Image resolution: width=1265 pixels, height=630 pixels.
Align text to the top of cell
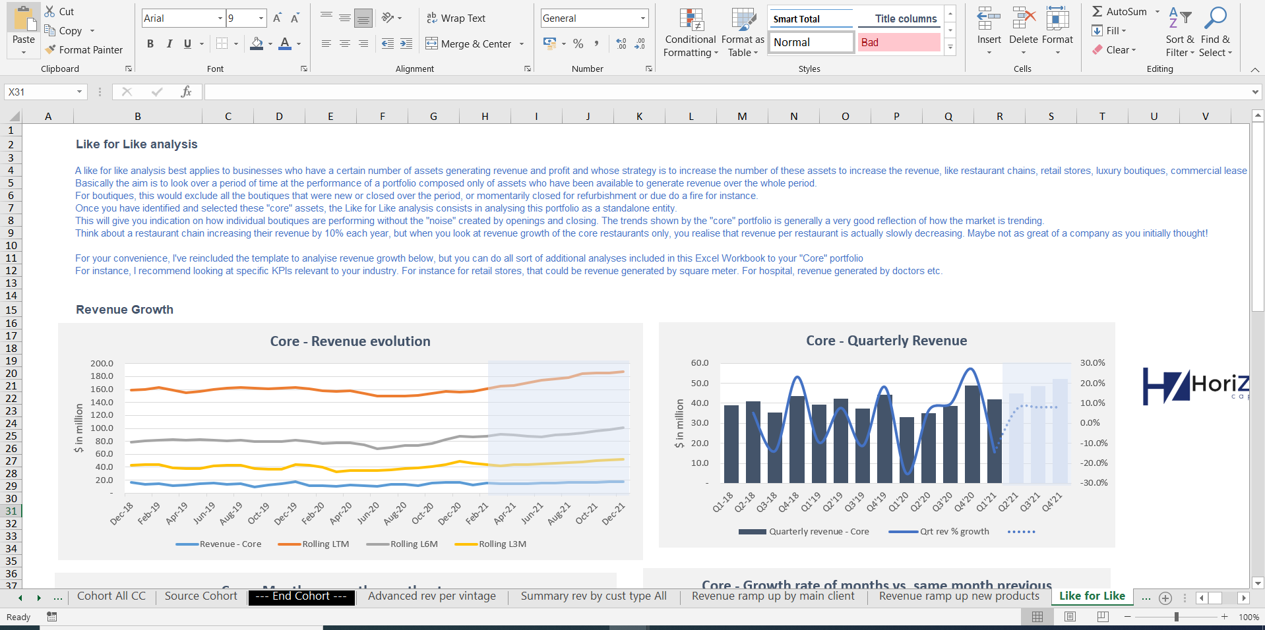[x=326, y=18]
